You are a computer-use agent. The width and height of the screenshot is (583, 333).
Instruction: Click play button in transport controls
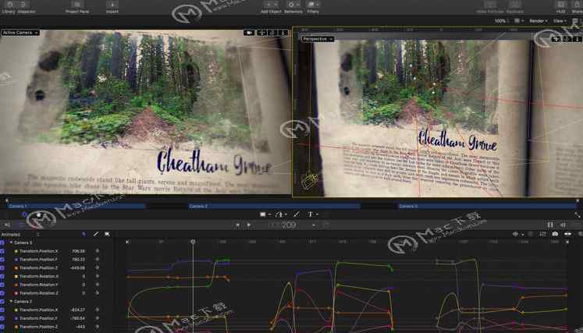249,225
